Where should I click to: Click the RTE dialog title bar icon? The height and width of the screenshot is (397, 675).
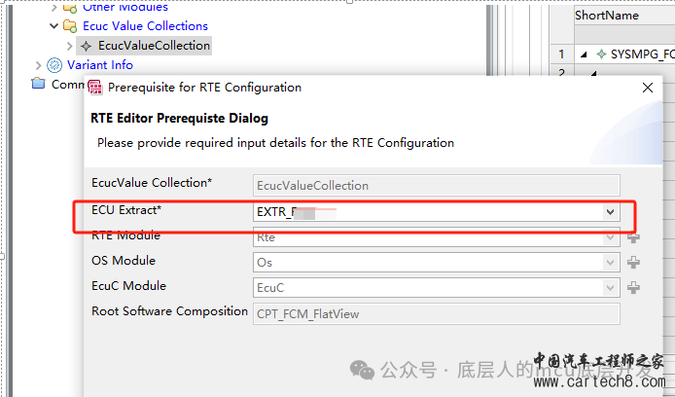[95, 88]
